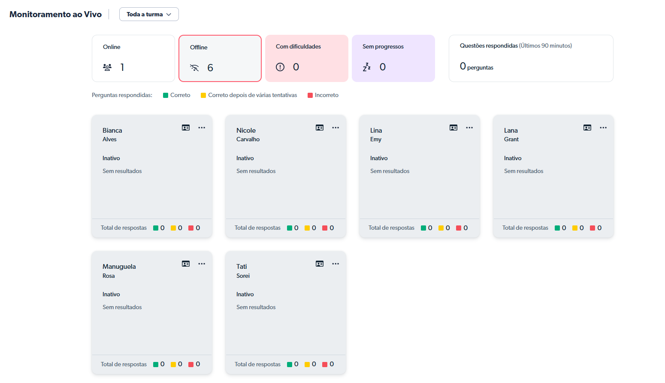The image size is (665, 383).
Task: Click the Questões respondidas summary card
Action: tap(531, 58)
